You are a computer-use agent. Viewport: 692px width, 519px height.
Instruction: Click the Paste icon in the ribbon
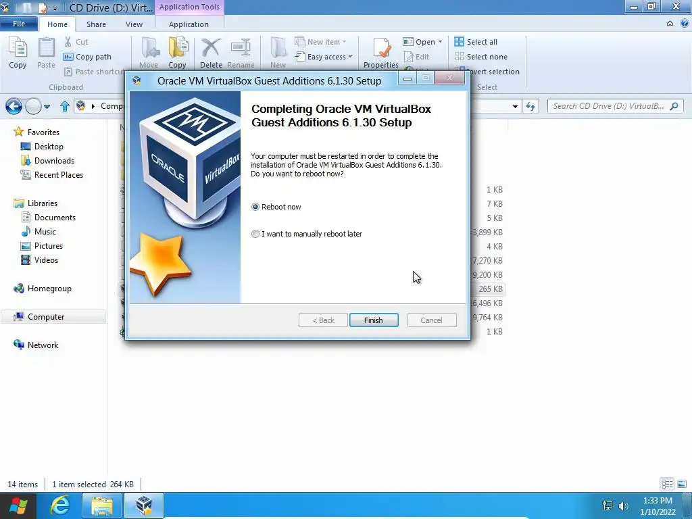point(46,52)
